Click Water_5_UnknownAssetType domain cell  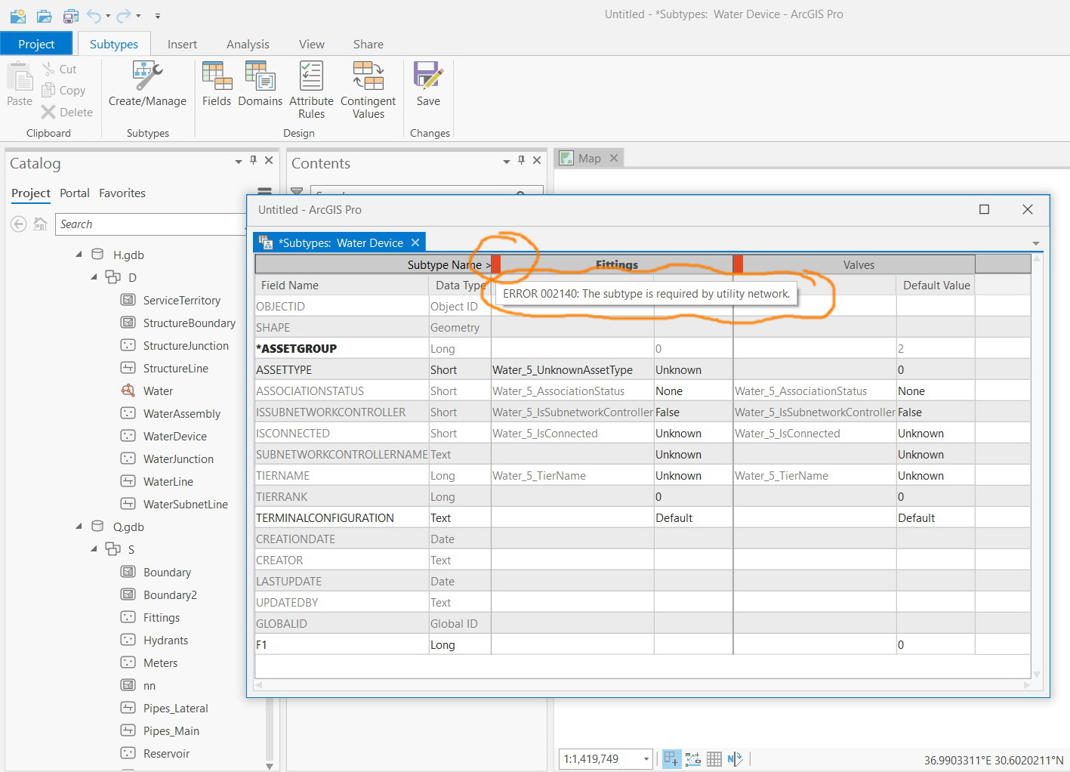[572, 370]
